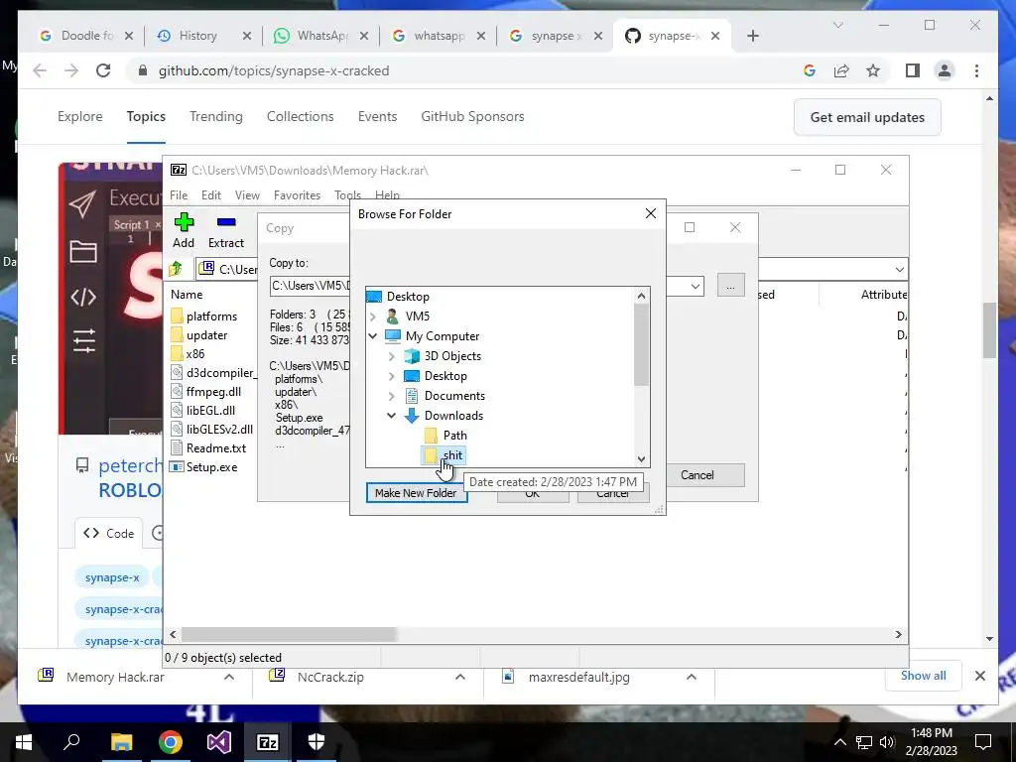The width and height of the screenshot is (1016, 762).
Task: Close the Browse For Folder dialog
Action: click(x=651, y=214)
